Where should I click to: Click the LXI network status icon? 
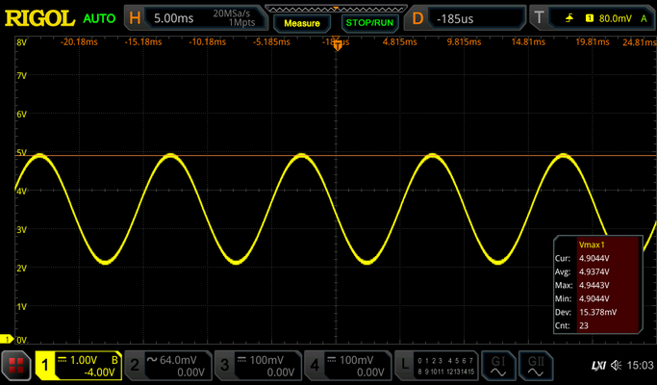598,366
